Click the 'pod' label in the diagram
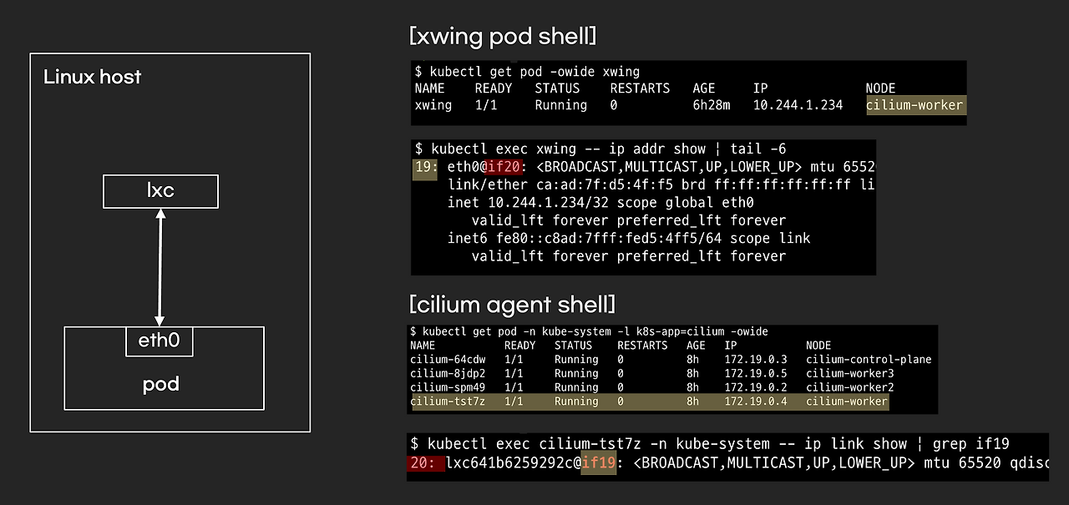 pos(161,385)
